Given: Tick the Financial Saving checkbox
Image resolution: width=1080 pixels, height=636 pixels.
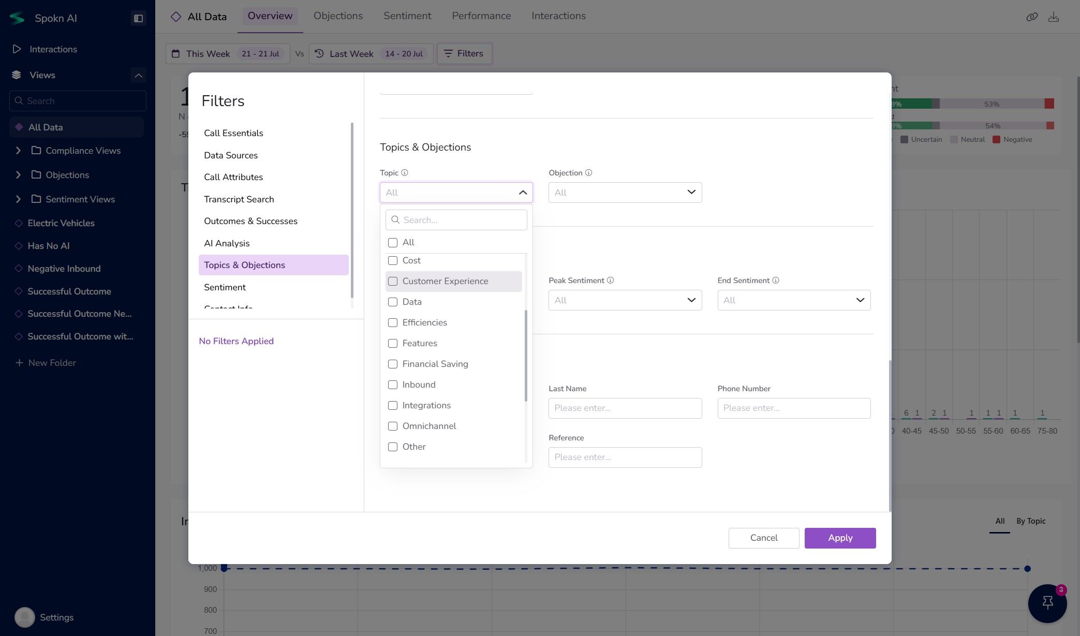Looking at the screenshot, I should click(393, 364).
